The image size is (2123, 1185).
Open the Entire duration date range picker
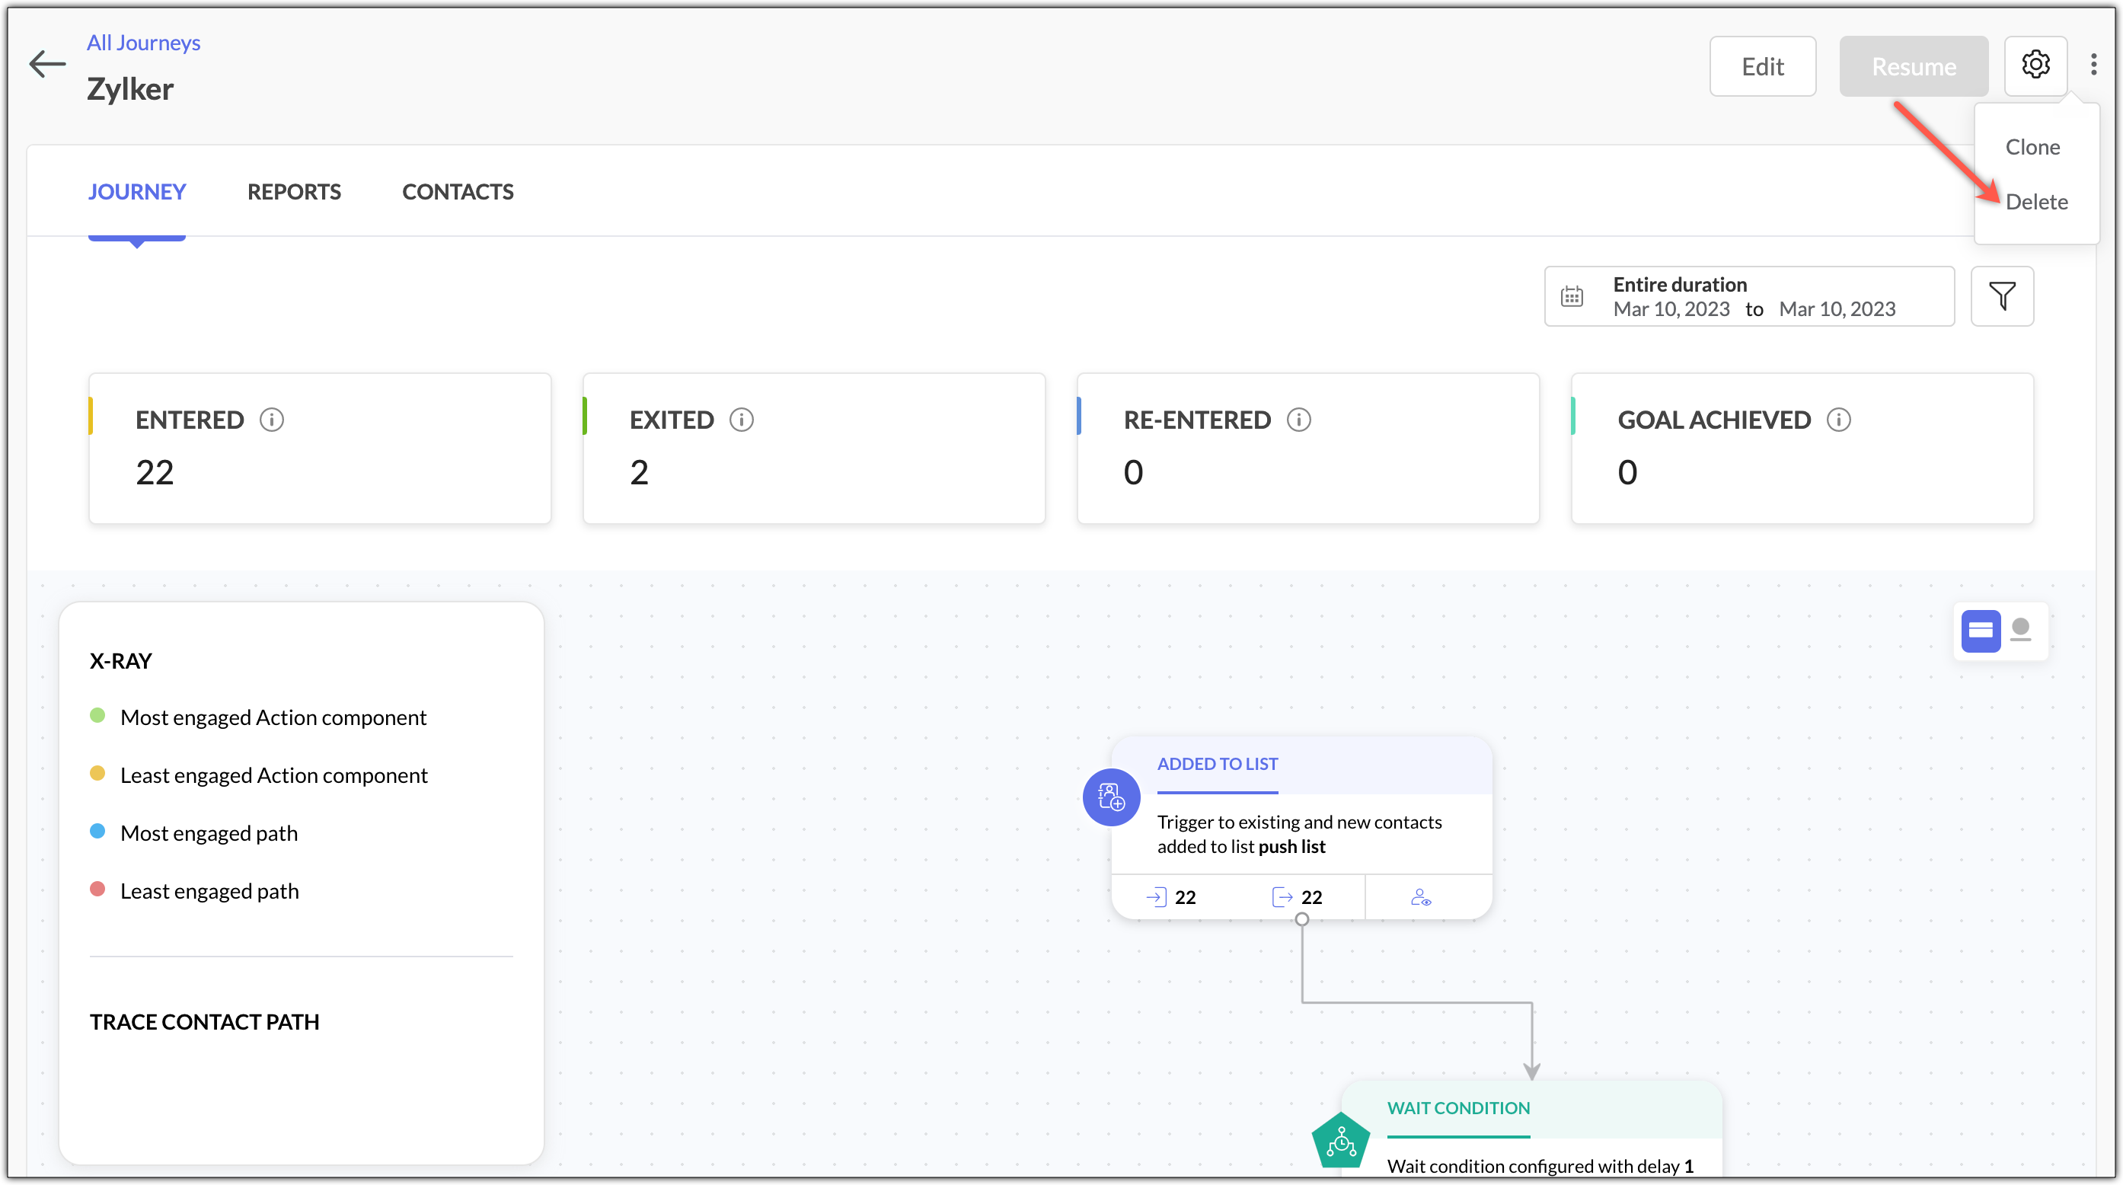click(1749, 295)
